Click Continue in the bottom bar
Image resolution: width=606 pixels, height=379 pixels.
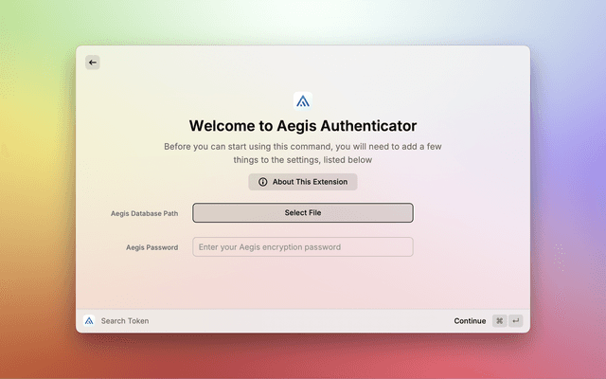coord(470,320)
